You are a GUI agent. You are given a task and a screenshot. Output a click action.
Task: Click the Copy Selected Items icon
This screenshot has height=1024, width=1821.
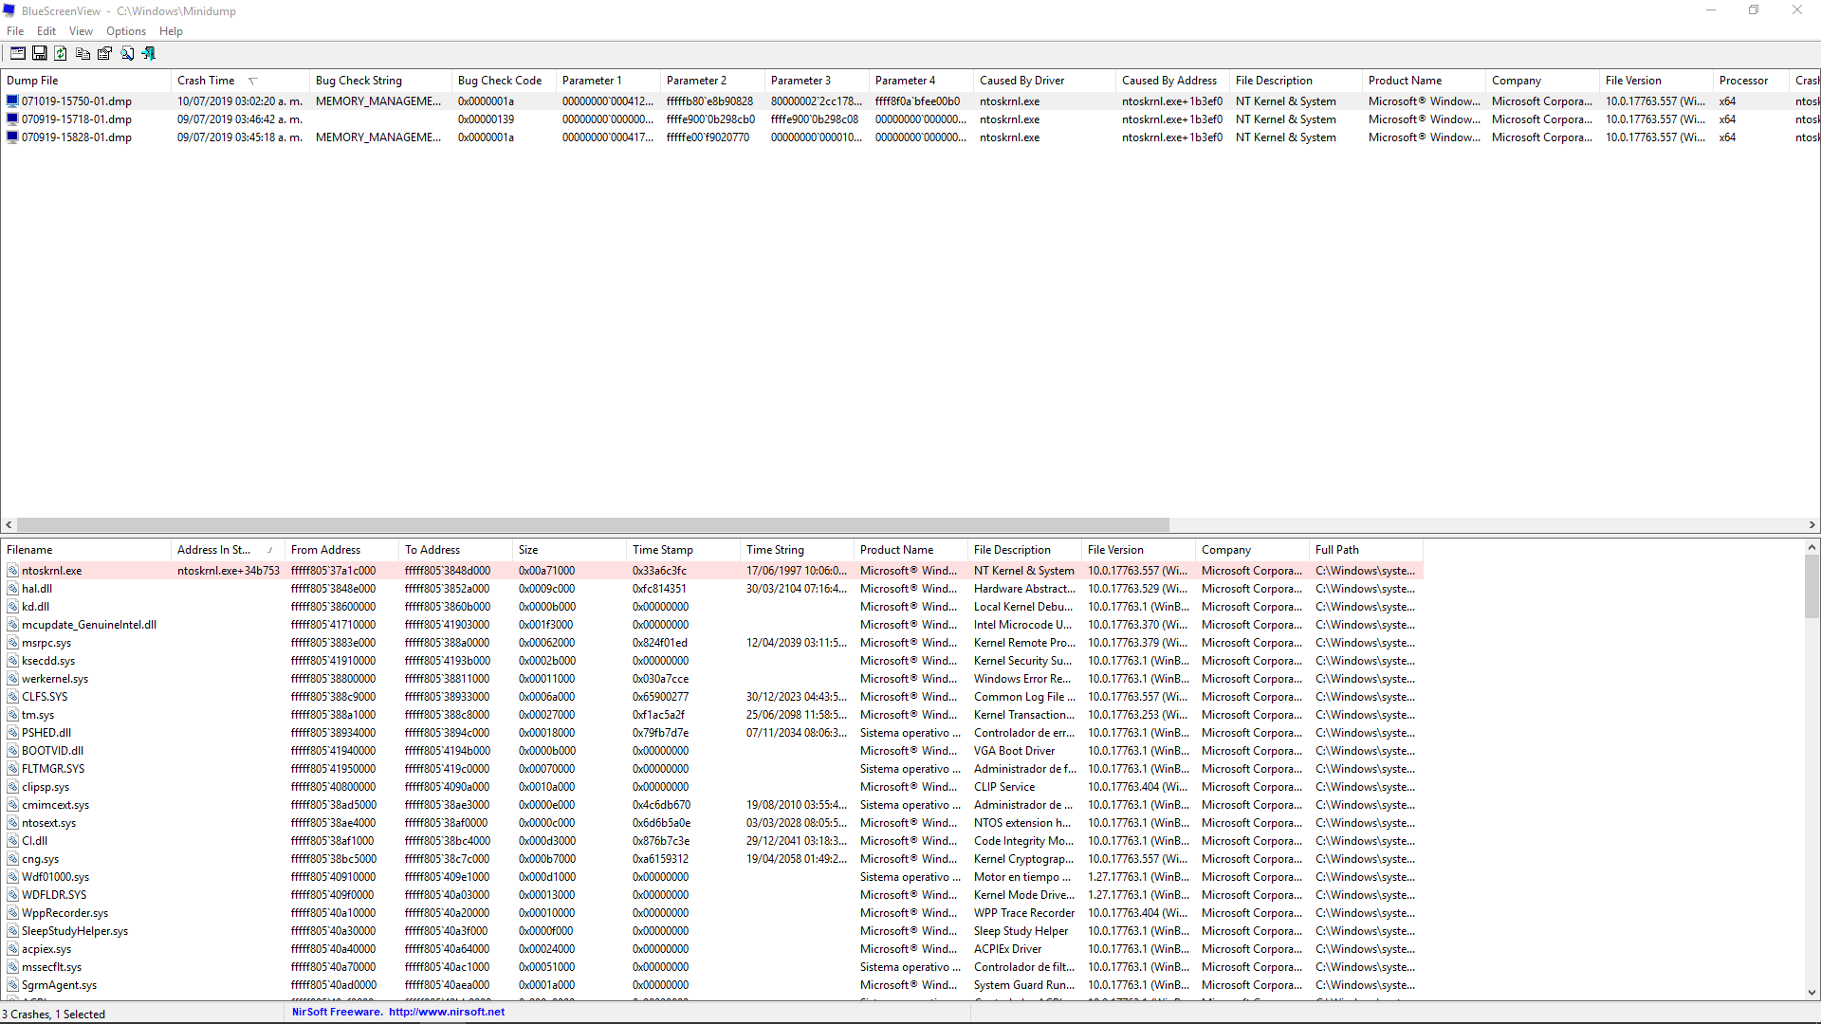click(83, 54)
